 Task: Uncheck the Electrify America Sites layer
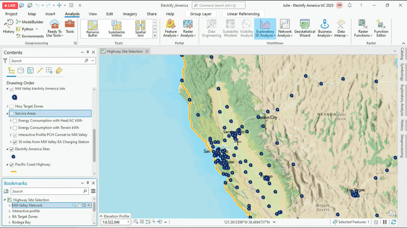point(12,149)
